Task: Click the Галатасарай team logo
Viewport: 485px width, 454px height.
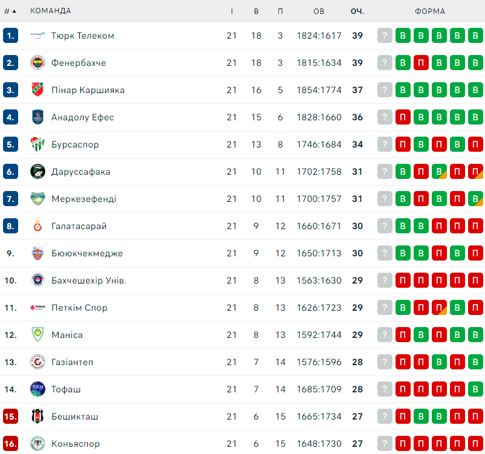Action: (x=37, y=226)
